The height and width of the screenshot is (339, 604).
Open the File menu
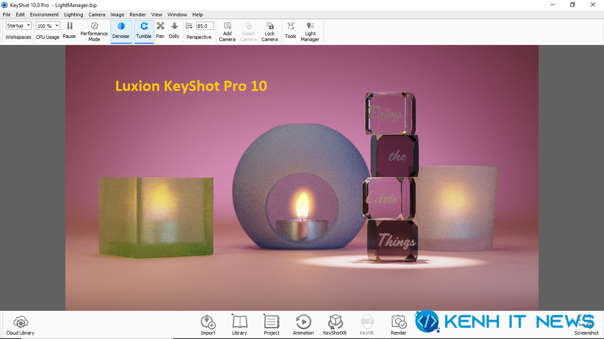[7, 15]
